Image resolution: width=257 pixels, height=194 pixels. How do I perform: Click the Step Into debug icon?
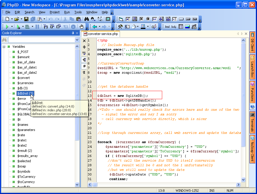pos(46,27)
